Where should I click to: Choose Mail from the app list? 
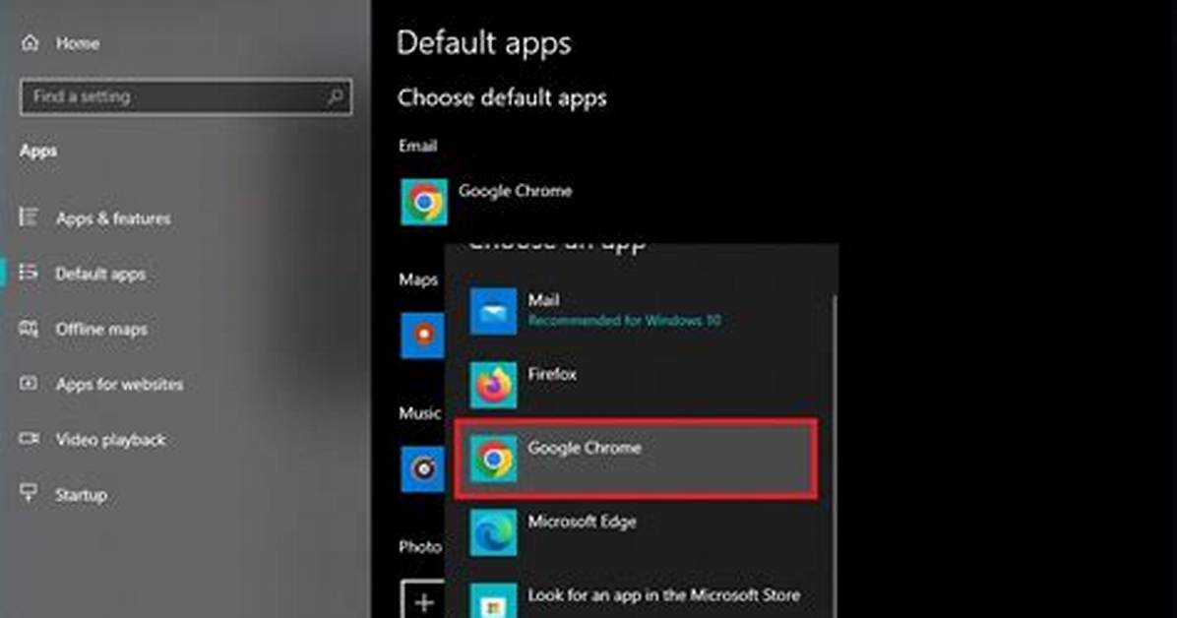point(636,311)
